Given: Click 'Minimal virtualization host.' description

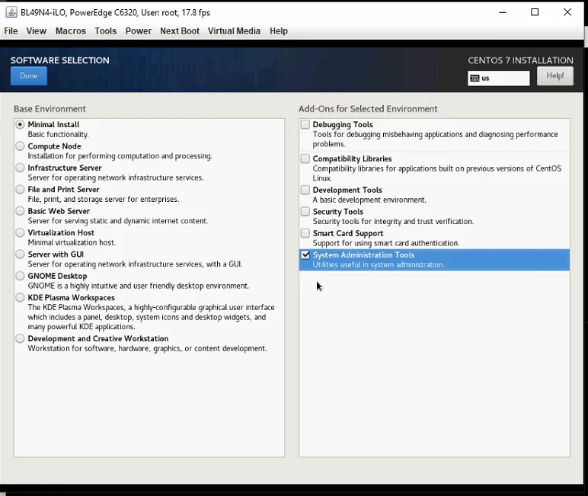Looking at the screenshot, I should 72,243.
